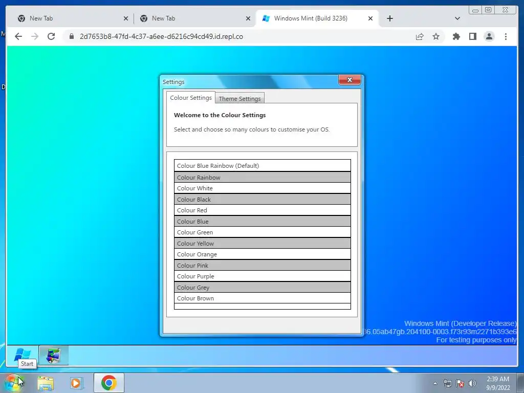This screenshot has width=524, height=393.
Task: Click the Chrome taskbar icon
Action: pos(108,383)
